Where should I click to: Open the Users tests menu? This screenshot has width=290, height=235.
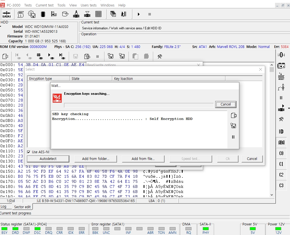coord(88,5)
